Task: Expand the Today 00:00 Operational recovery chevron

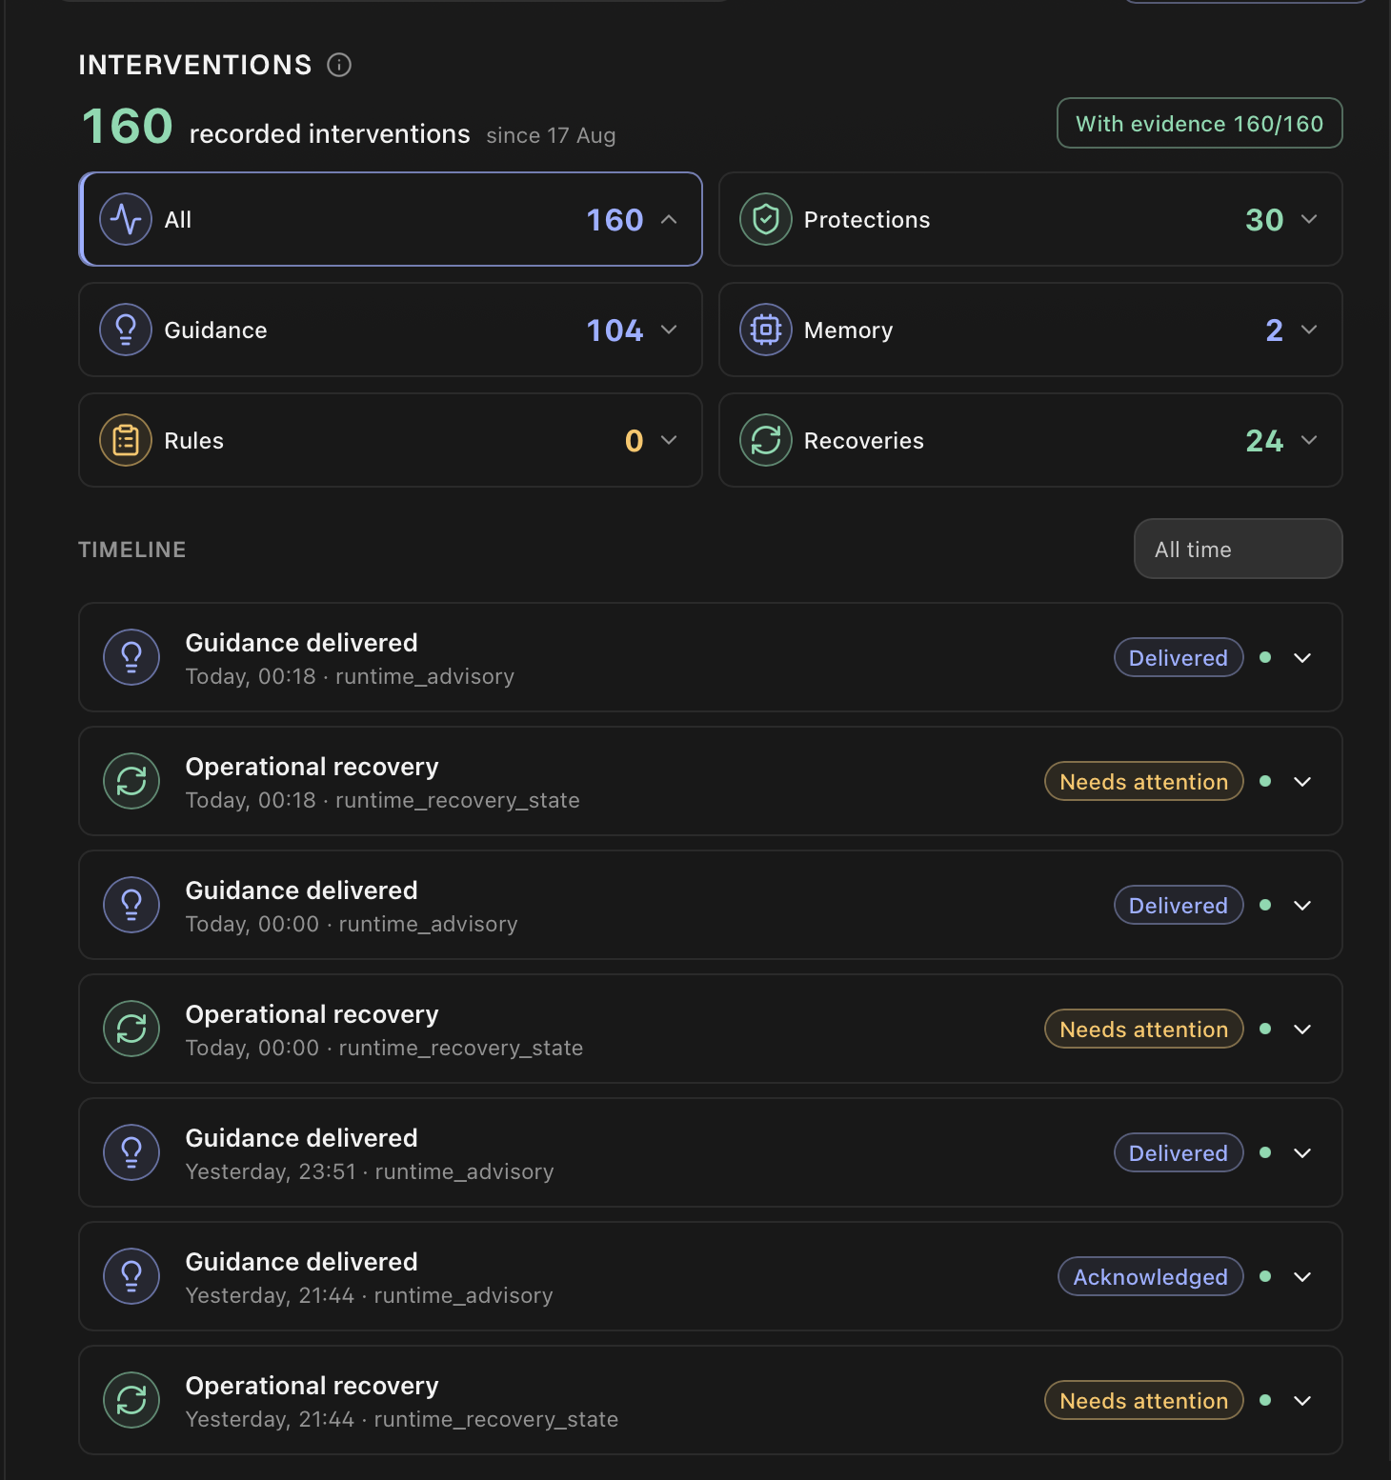Action: click(1302, 1030)
